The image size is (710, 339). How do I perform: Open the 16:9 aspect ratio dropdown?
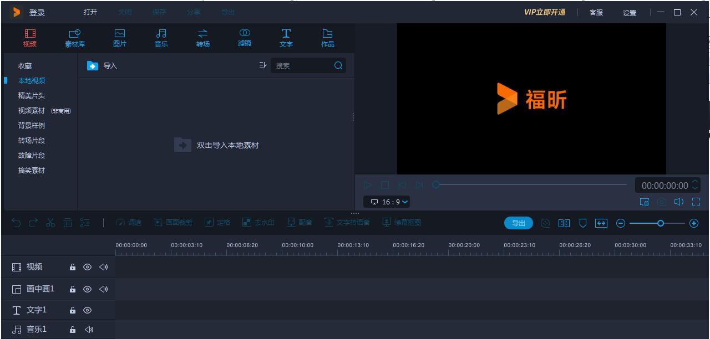[388, 202]
